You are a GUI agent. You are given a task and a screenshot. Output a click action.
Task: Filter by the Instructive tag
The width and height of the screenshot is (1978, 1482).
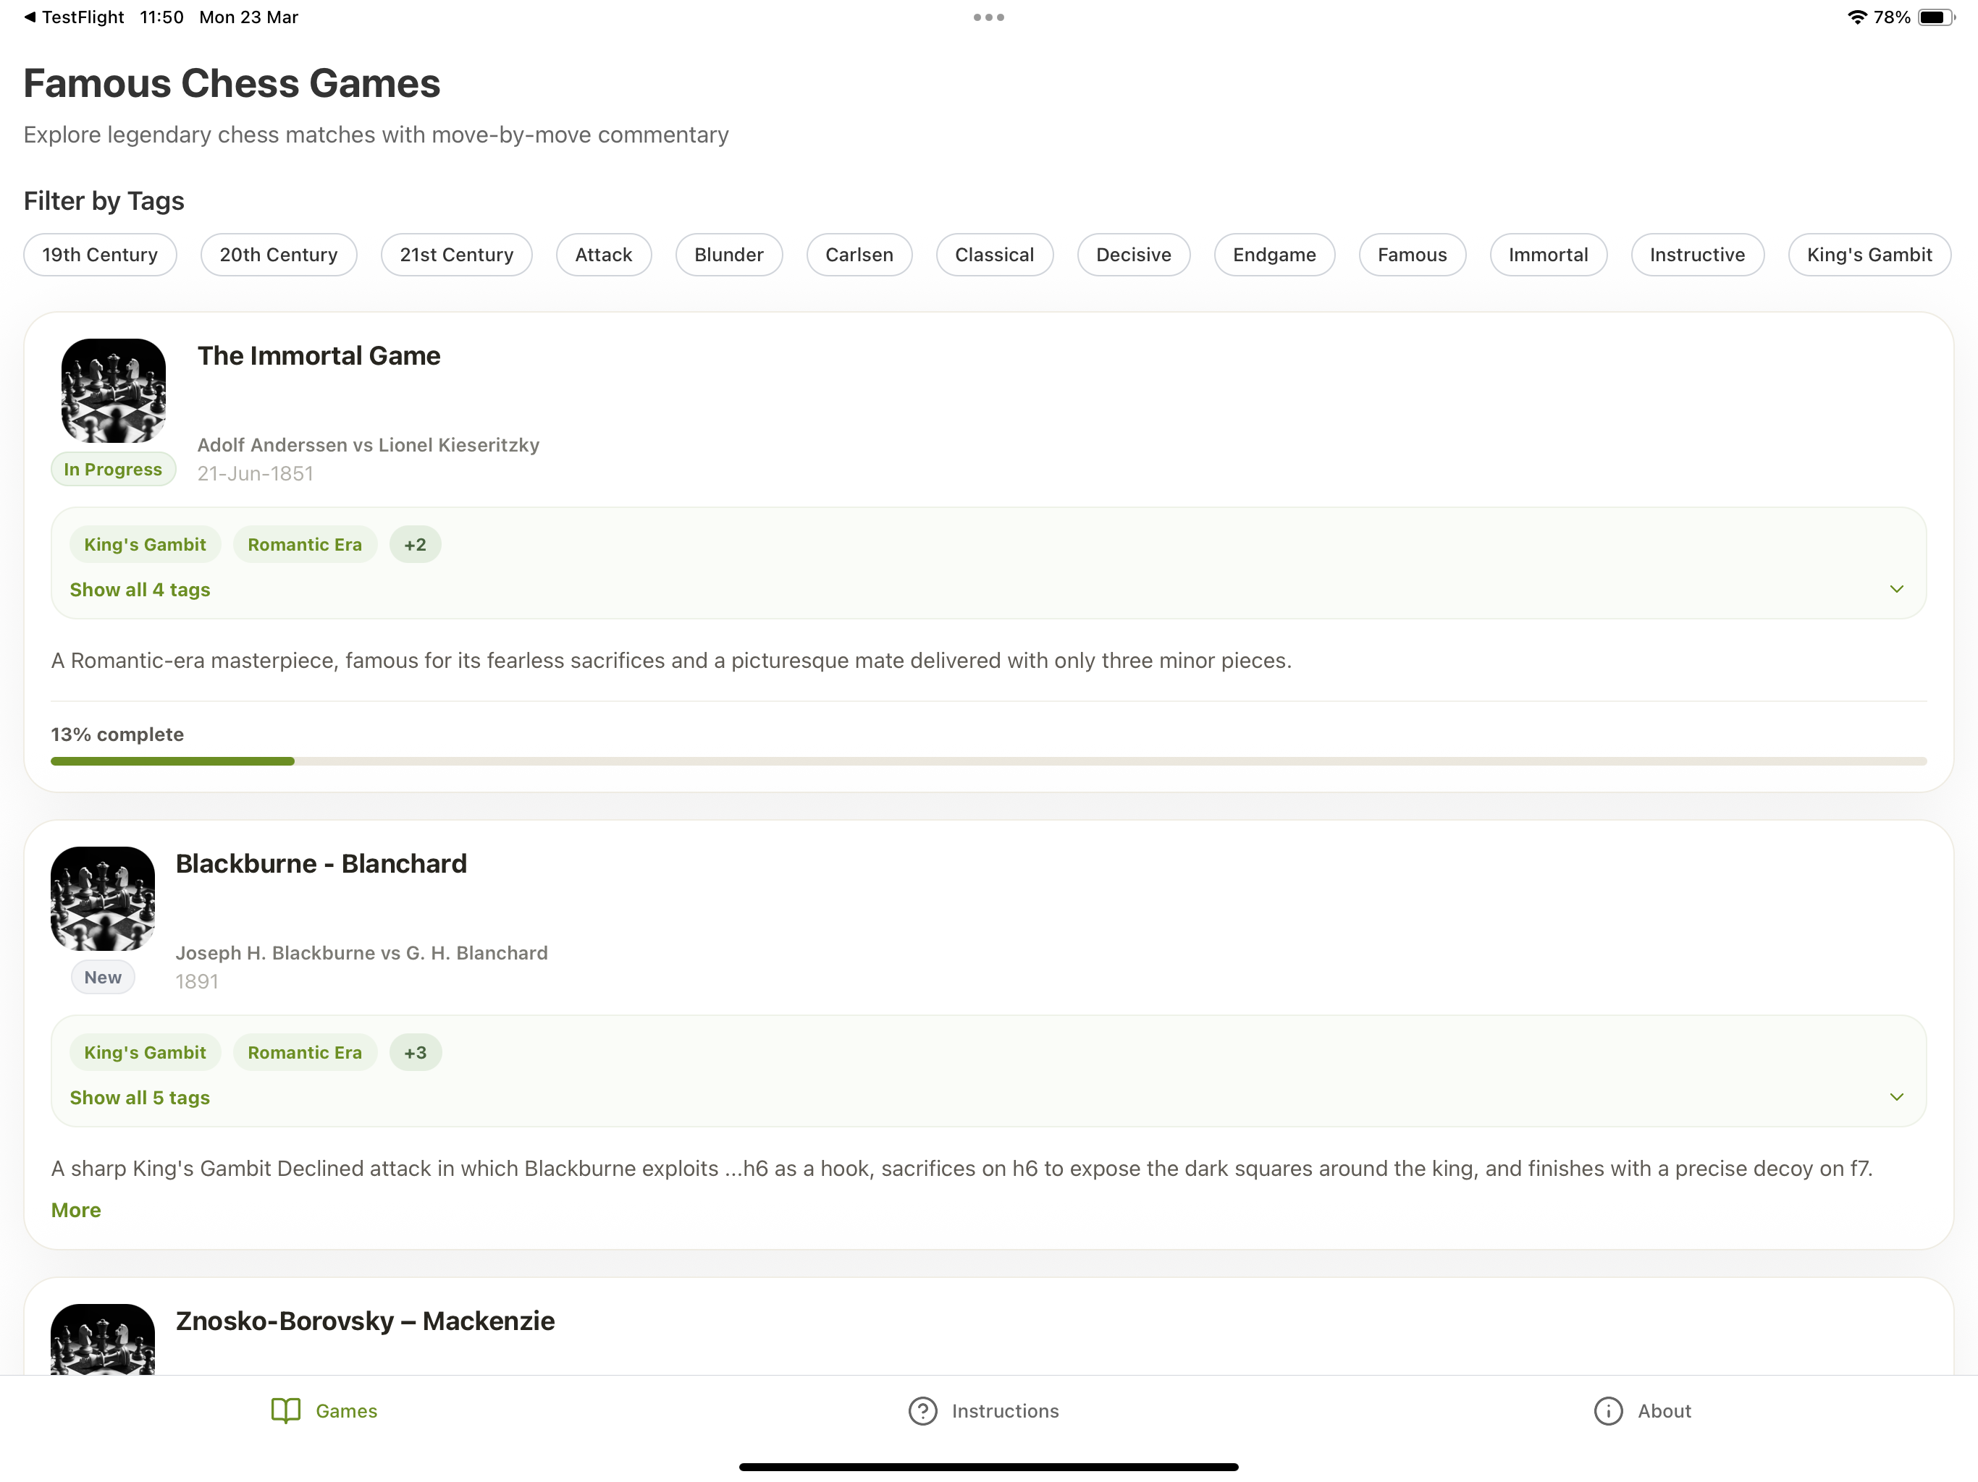pos(1697,255)
